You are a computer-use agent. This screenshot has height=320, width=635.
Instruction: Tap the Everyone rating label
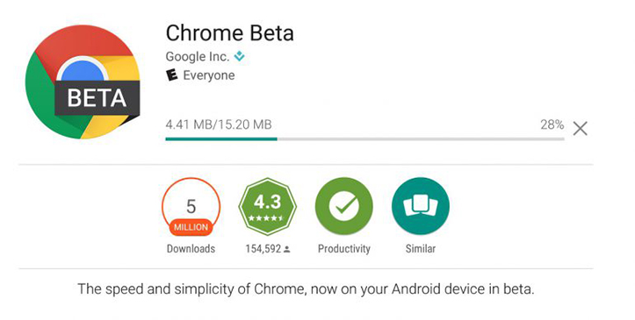209,75
